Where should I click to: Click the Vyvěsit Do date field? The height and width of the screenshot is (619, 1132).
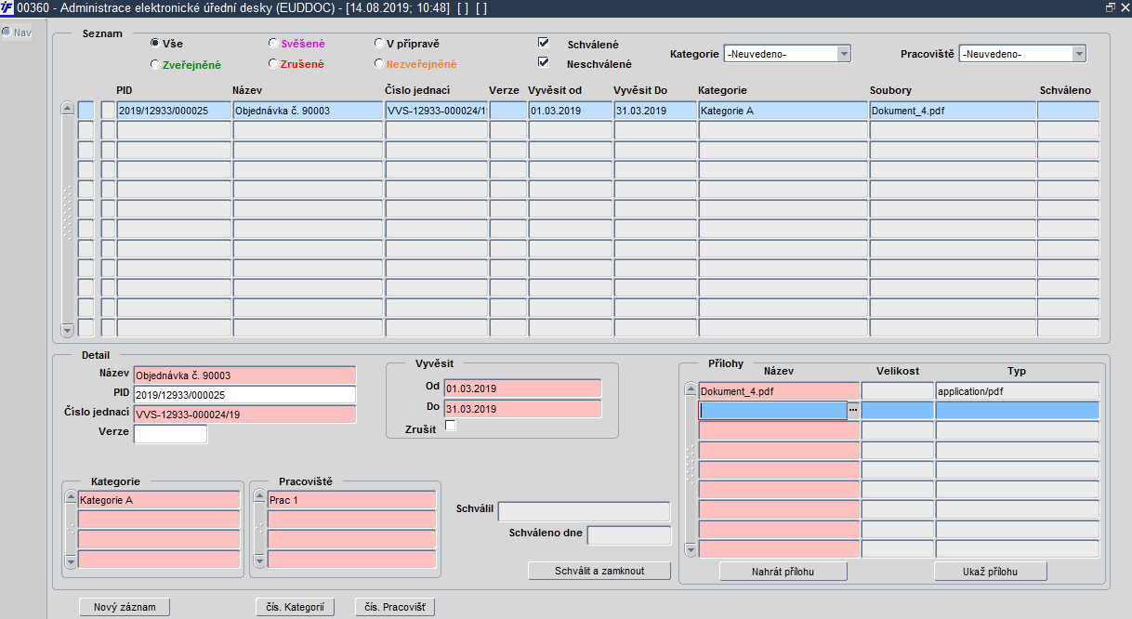tap(522, 409)
